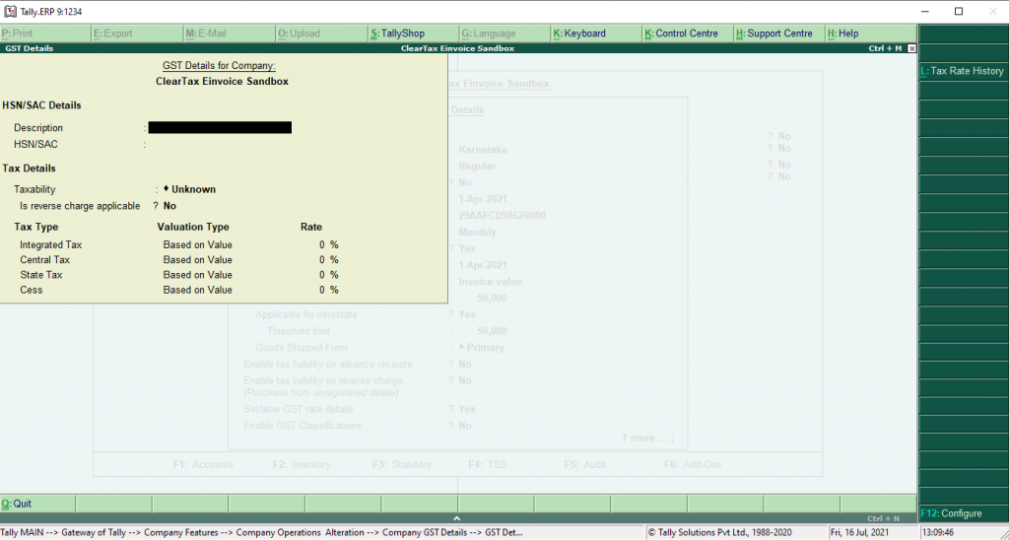This screenshot has width=1009, height=540.
Task: Maximize the Tally.ERP 9 window
Action: tap(959, 12)
